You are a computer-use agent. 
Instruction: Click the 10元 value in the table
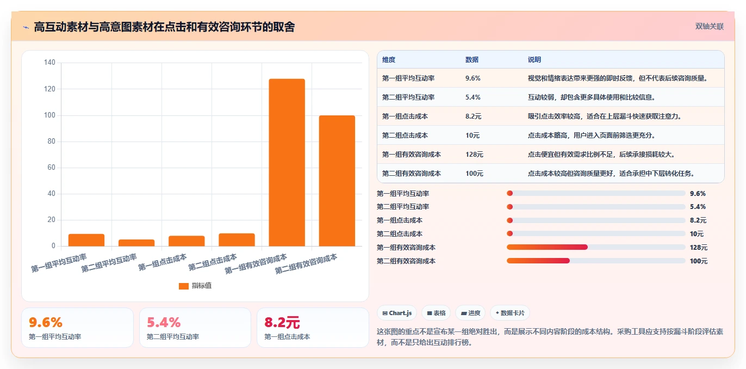[473, 136]
